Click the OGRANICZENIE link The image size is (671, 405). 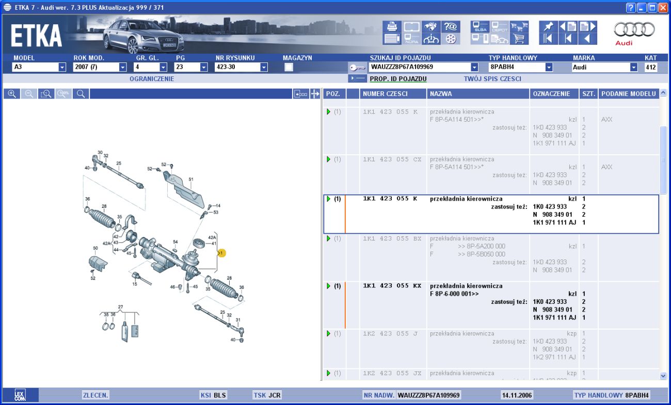(x=152, y=79)
